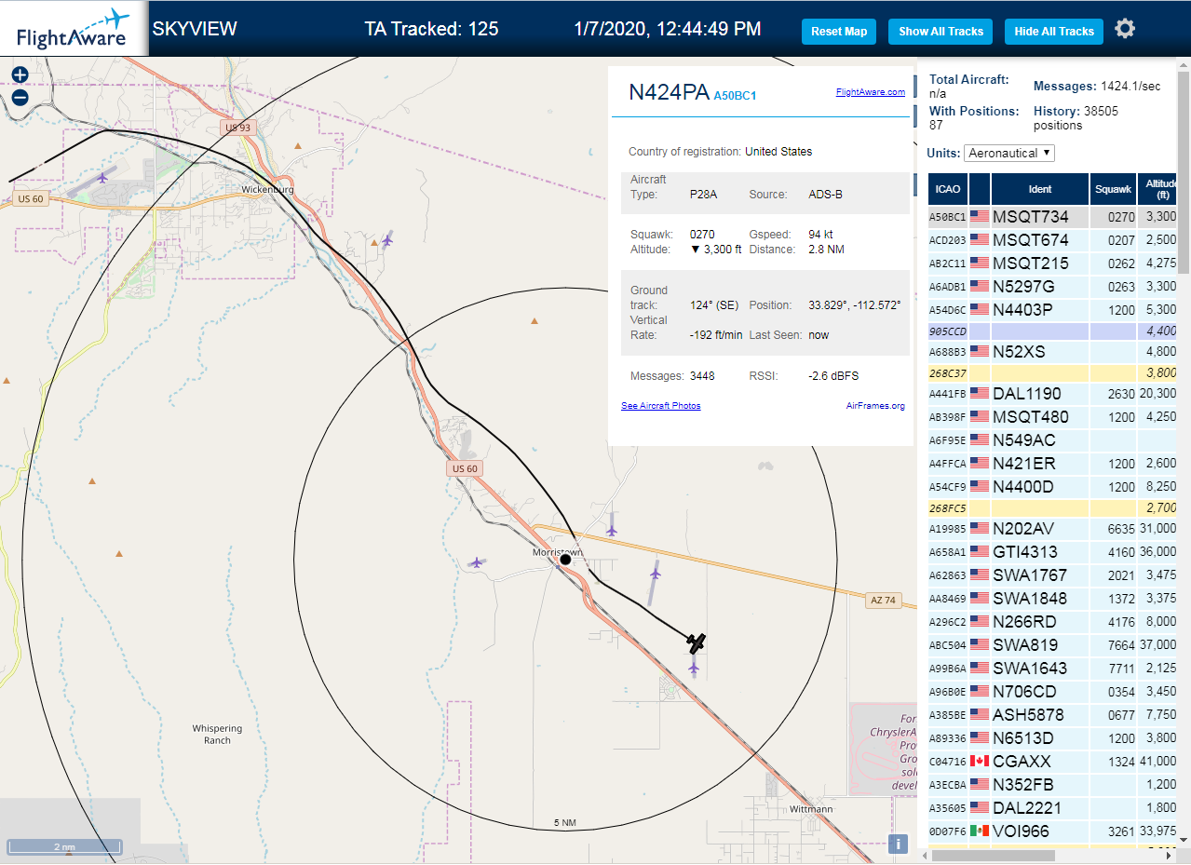Screen dimensions: 1191x865
Task: Select the N266RD aircraft row
Action: 1052,622
